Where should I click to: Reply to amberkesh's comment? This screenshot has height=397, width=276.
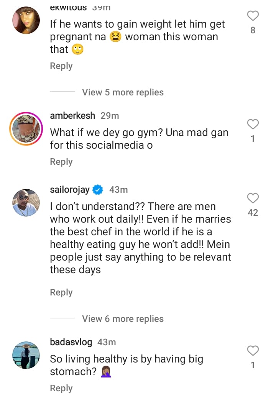point(61,162)
